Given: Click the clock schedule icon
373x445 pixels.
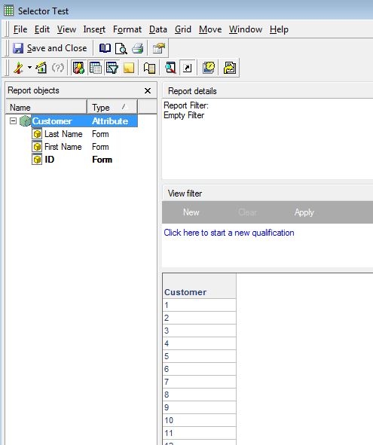Looking at the screenshot, I should coord(209,68).
